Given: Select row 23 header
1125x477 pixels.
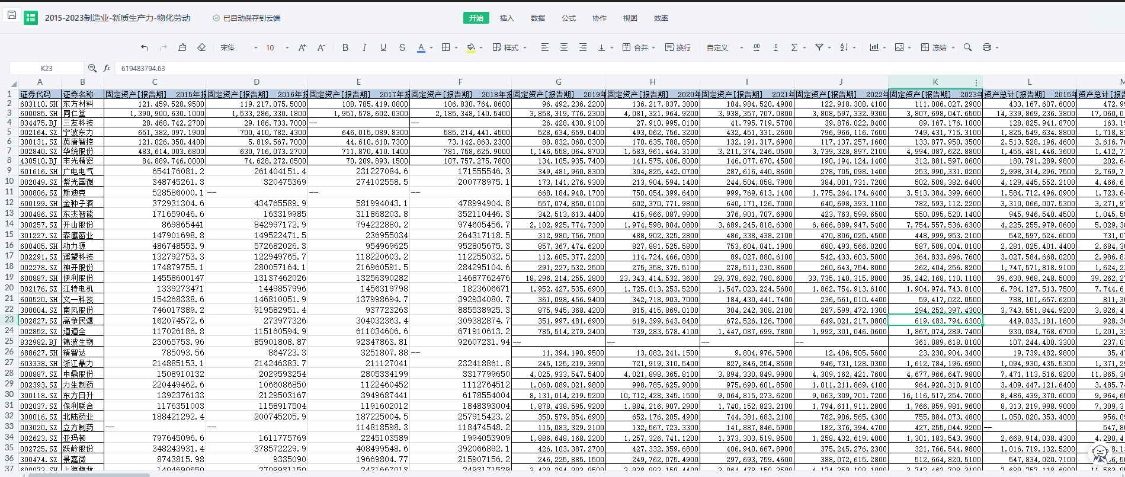Looking at the screenshot, I should (x=9, y=320).
